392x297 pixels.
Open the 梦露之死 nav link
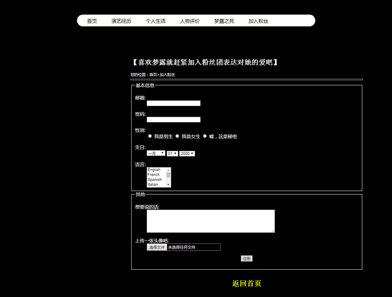click(x=224, y=21)
